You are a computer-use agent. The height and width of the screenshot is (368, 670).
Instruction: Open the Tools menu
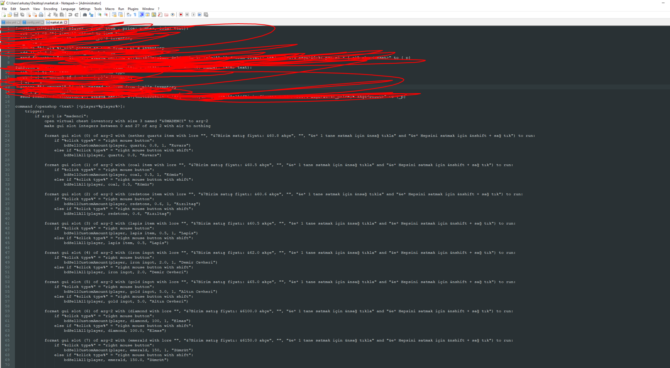coord(98,9)
